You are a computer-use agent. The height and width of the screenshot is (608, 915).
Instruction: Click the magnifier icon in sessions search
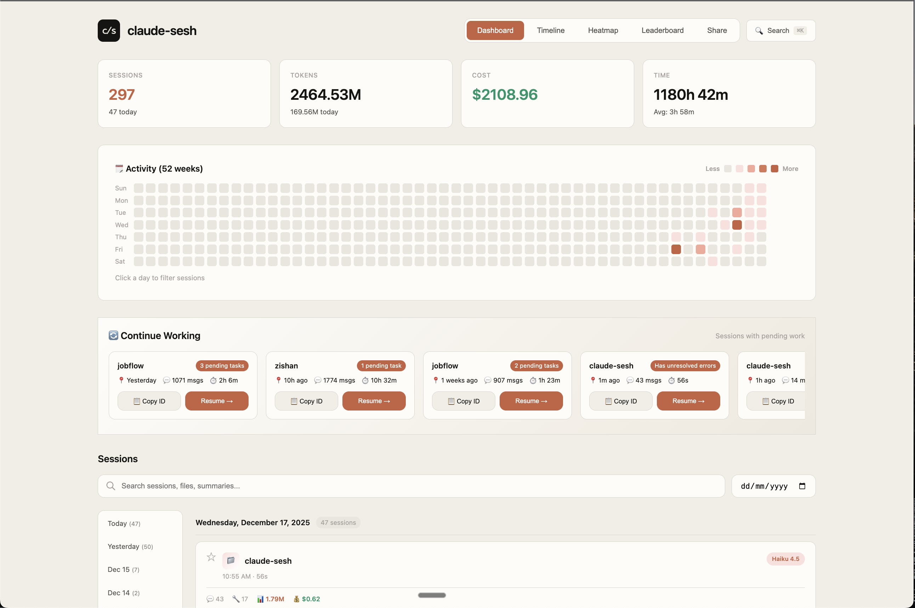[x=110, y=486]
